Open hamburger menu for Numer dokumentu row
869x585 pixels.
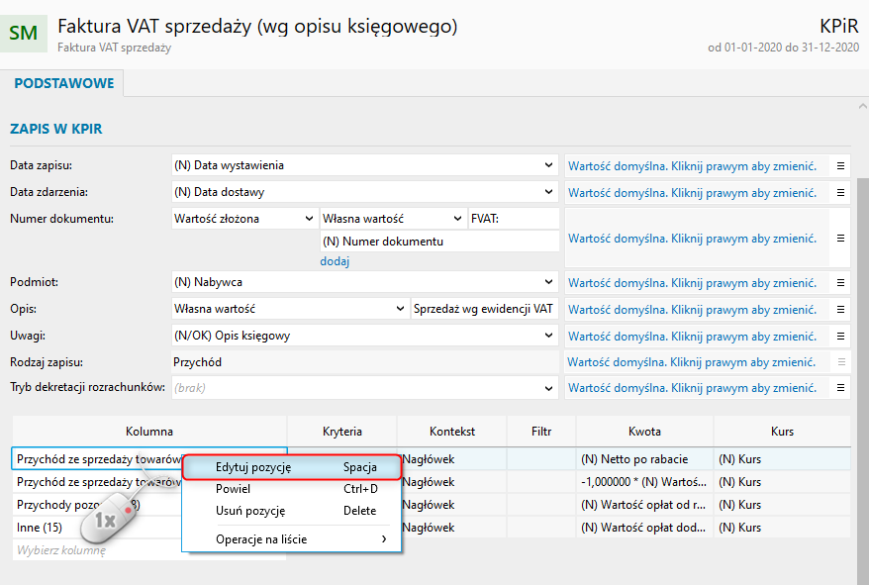point(840,238)
